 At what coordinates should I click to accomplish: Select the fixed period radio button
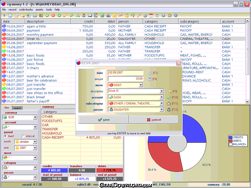point(5,136)
